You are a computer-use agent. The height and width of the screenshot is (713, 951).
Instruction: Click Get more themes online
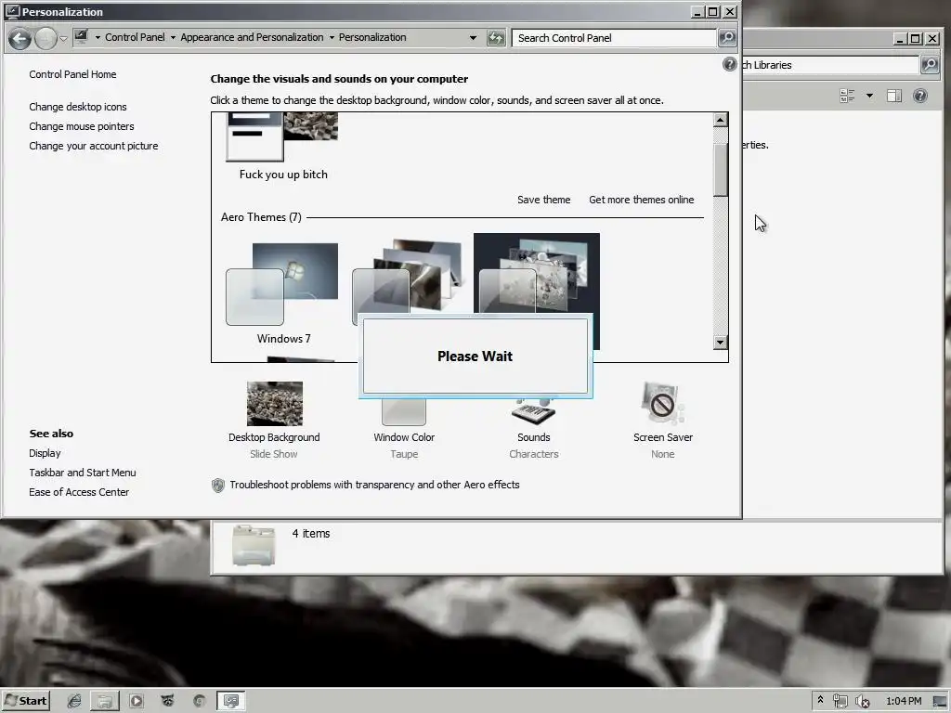point(641,201)
